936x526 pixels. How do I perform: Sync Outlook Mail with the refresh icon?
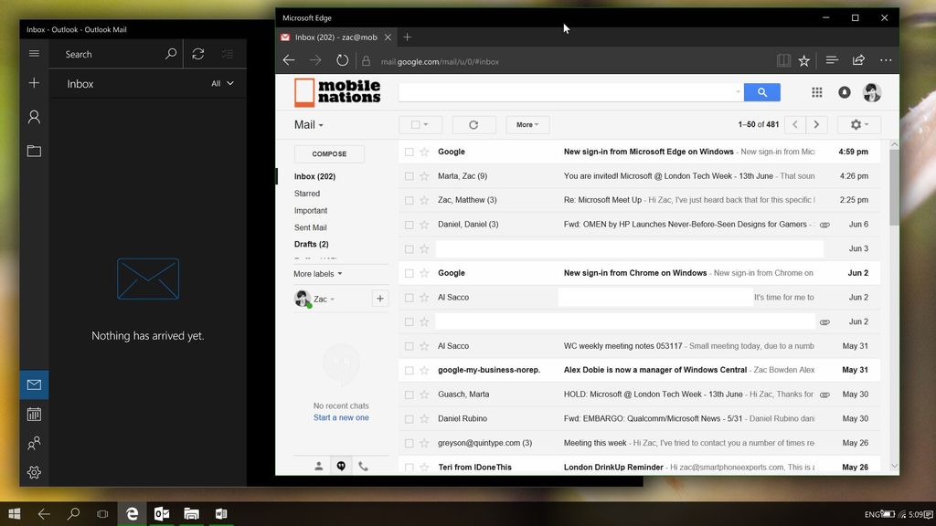[x=197, y=53]
